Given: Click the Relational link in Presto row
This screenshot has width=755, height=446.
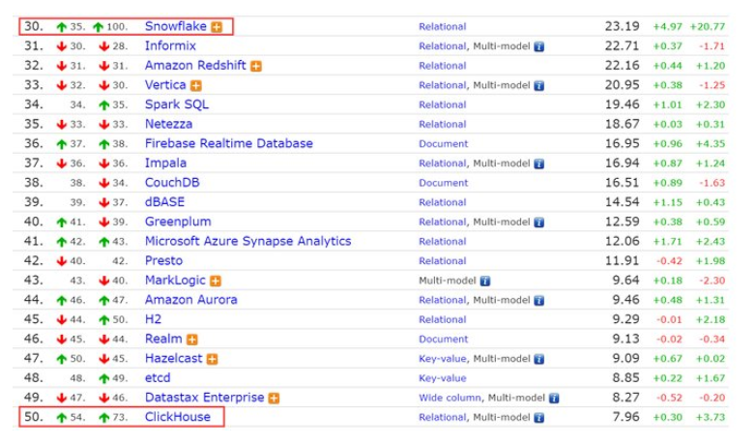Looking at the screenshot, I should point(443,261).
